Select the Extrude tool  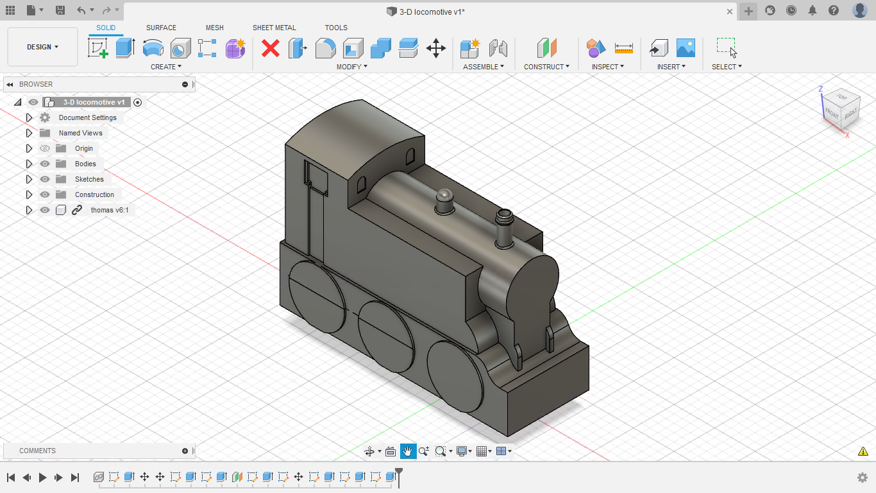coord(125,48)
